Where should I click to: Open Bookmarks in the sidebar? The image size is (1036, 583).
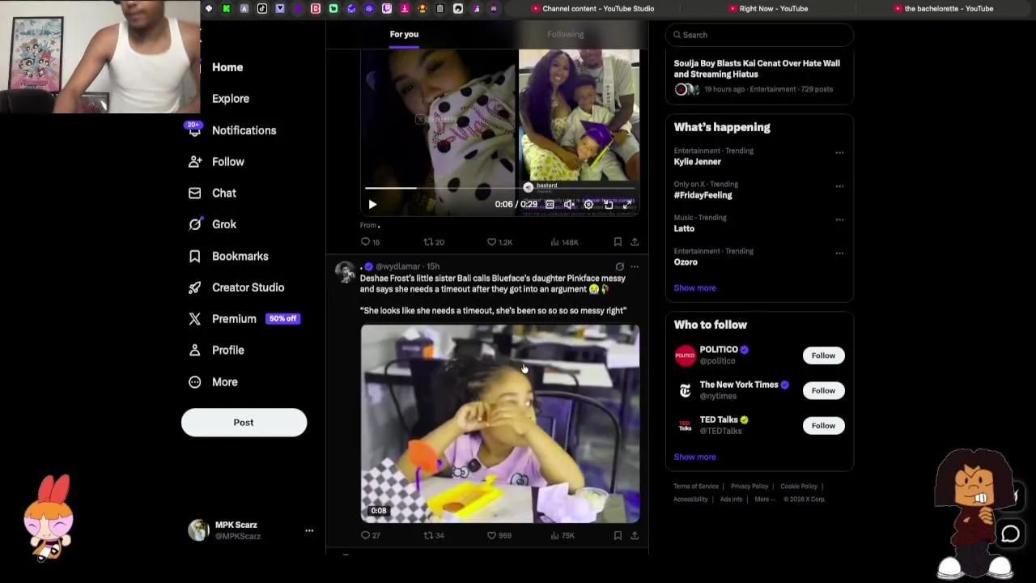pyautogui.click(x=240, y=256)
